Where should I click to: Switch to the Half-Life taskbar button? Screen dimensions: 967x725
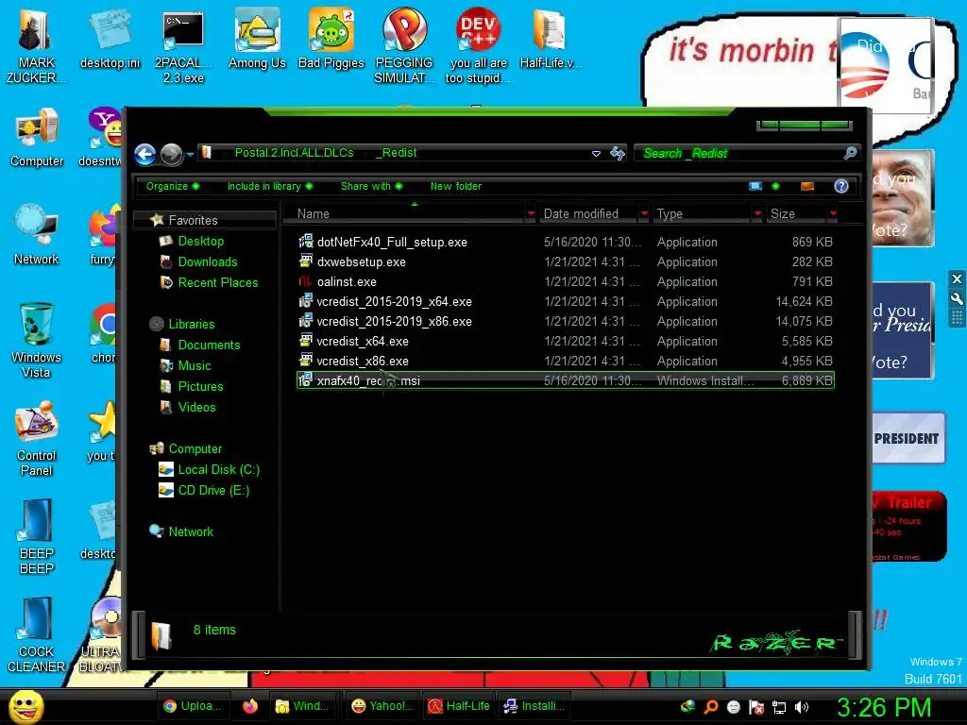[x=459, y=706]
